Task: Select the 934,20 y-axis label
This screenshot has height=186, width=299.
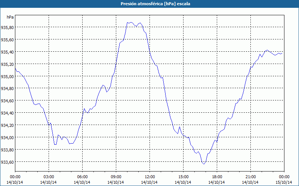Action: click(7, 125)
